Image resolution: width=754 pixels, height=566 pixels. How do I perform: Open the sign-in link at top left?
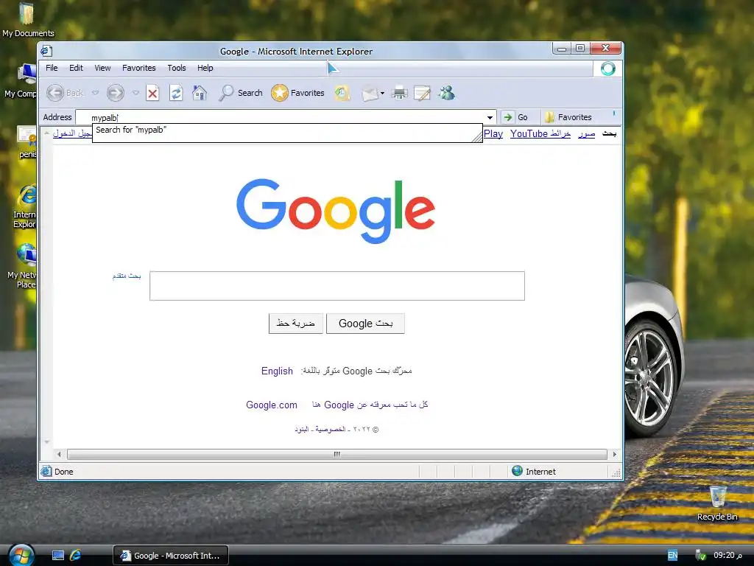coord(72,133)
